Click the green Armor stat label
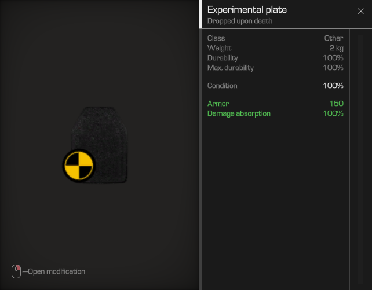 tap(218, 104)
